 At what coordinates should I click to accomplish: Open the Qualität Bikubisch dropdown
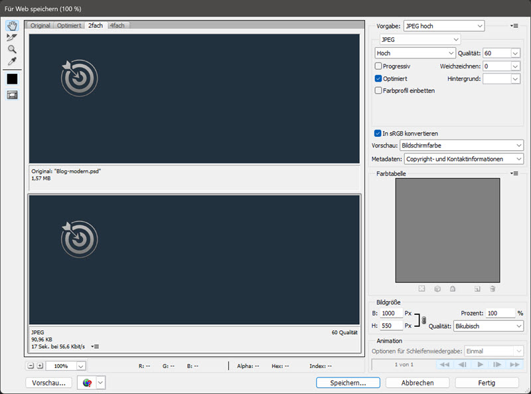point(489,326)
